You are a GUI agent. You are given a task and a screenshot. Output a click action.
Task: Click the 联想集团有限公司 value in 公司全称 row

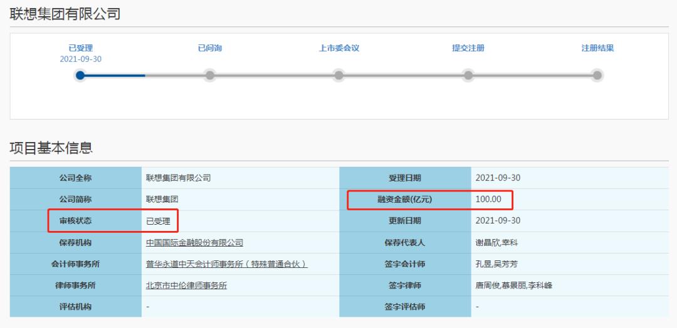click(x=178, y=178)
